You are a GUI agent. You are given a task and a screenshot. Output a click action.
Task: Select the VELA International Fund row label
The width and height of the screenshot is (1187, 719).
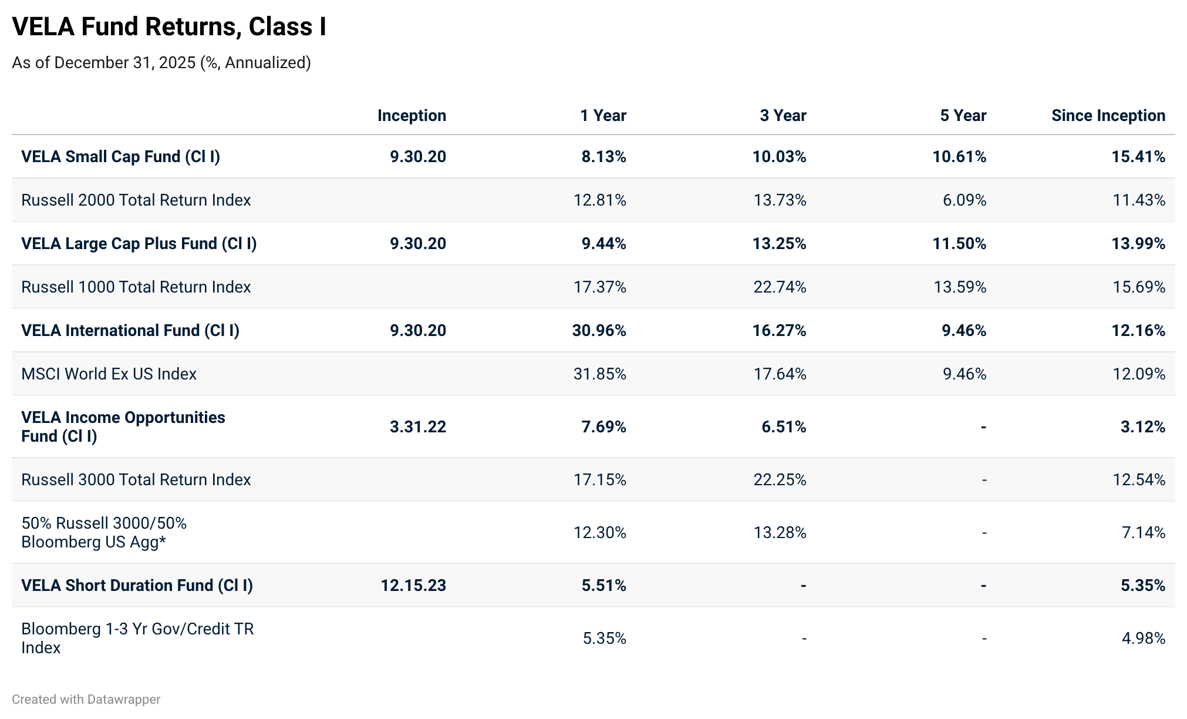[130, 330]
